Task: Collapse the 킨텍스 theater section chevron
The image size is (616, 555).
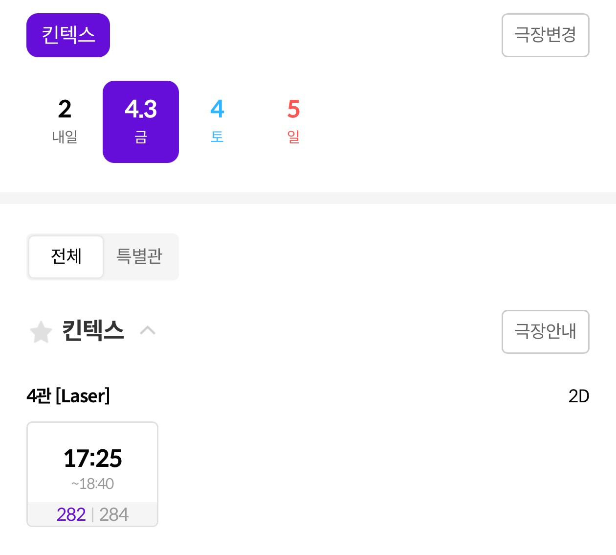Action: [147, 331]
